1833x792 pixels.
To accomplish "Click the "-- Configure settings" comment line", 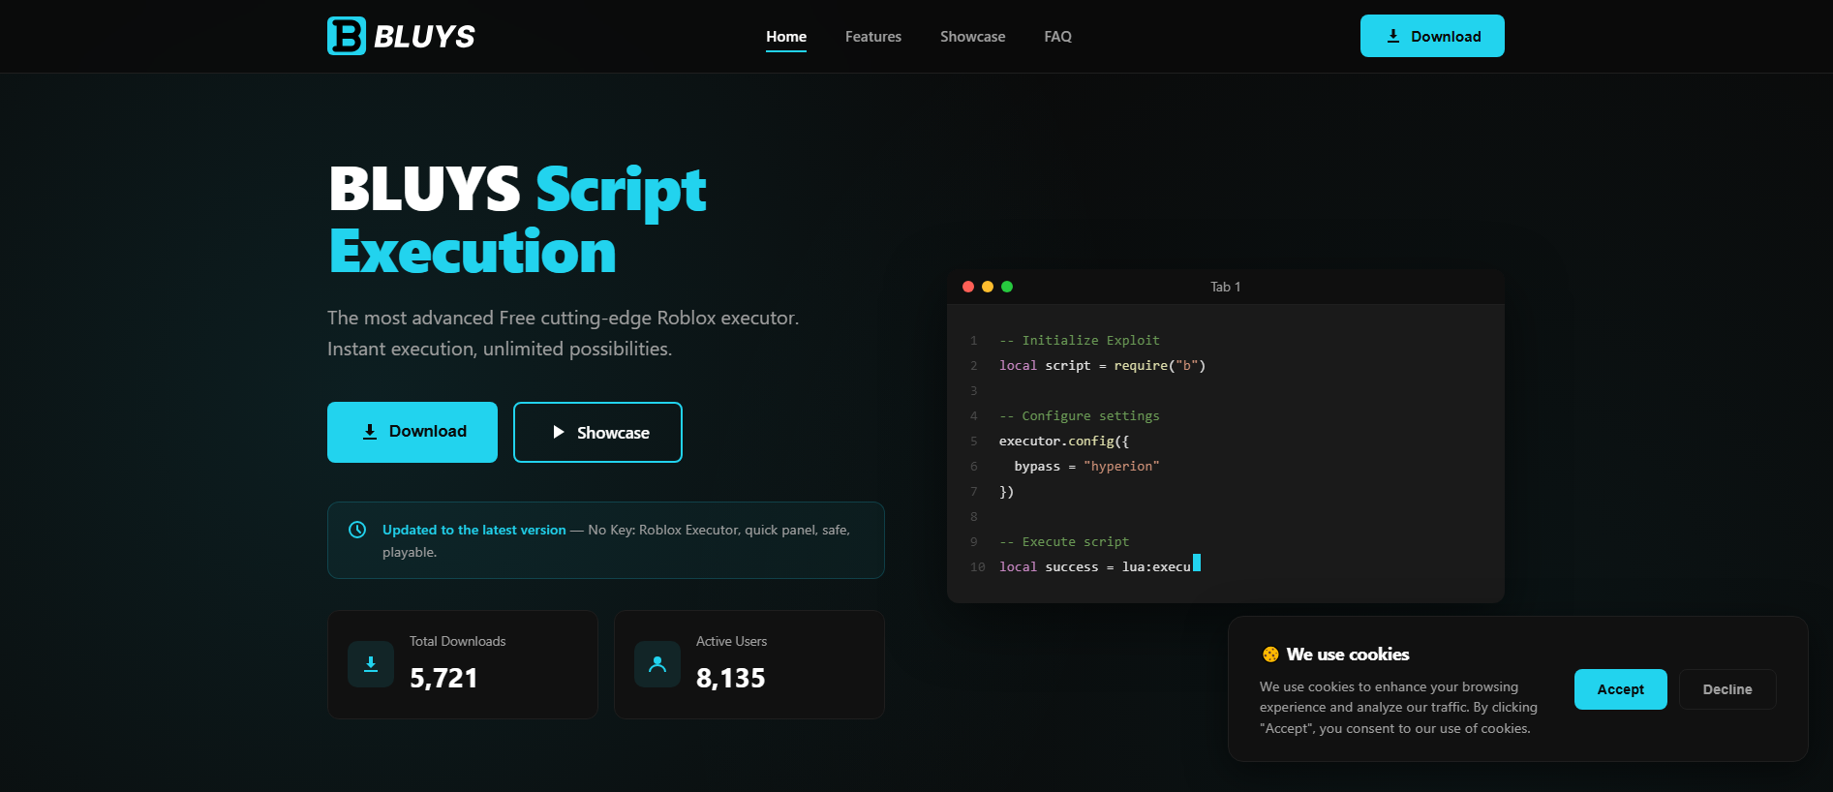I will tap(1080, 416).
